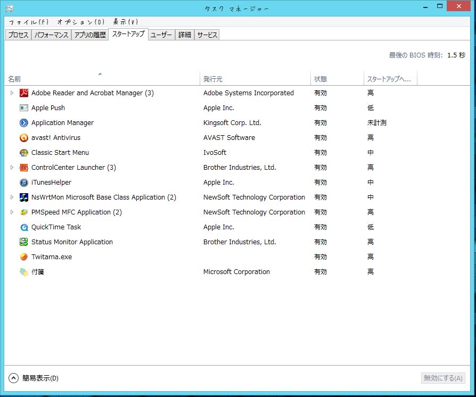476x397 pixels.
Task: Click the IvoSoft publisher cell
Action: pyautogui.click(x=215, y=152)
